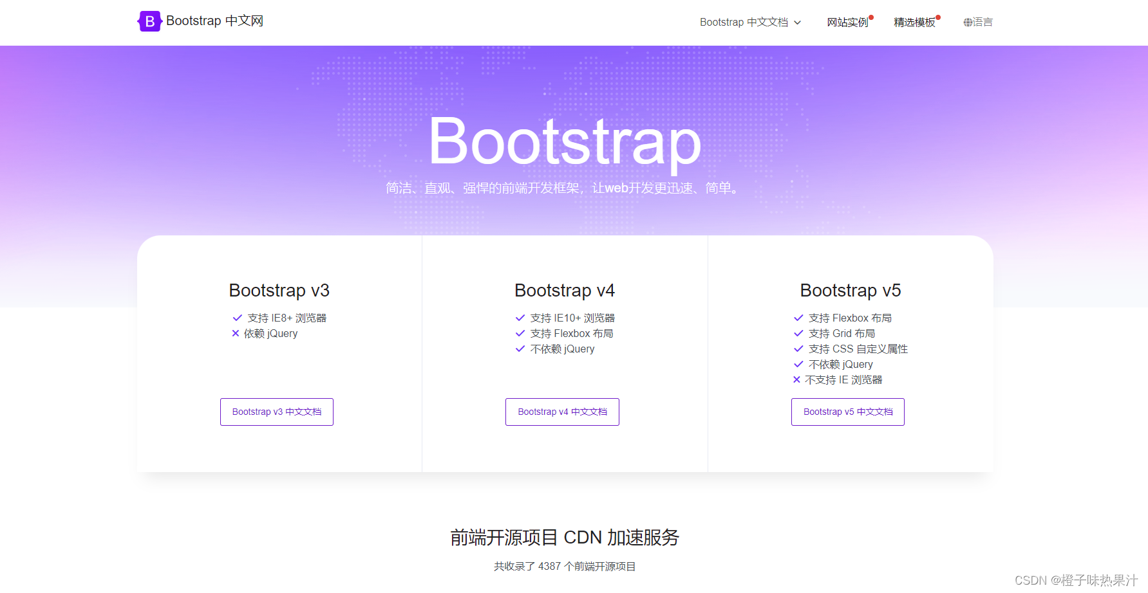Click the 前端开源项目 CDN 加速服务 heading
Image resolution: width=1148 pixels, height=593 pixels.
click(x=565, y=537)
